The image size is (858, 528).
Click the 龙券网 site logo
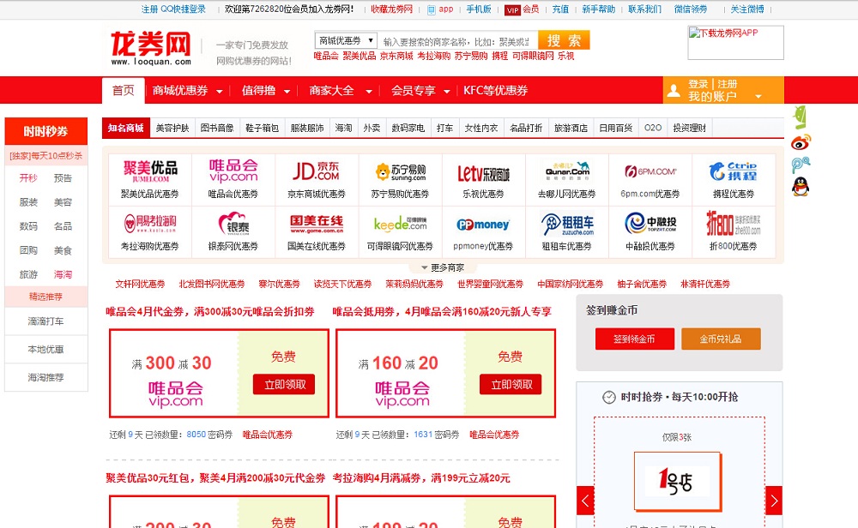(x=151, y=48)
